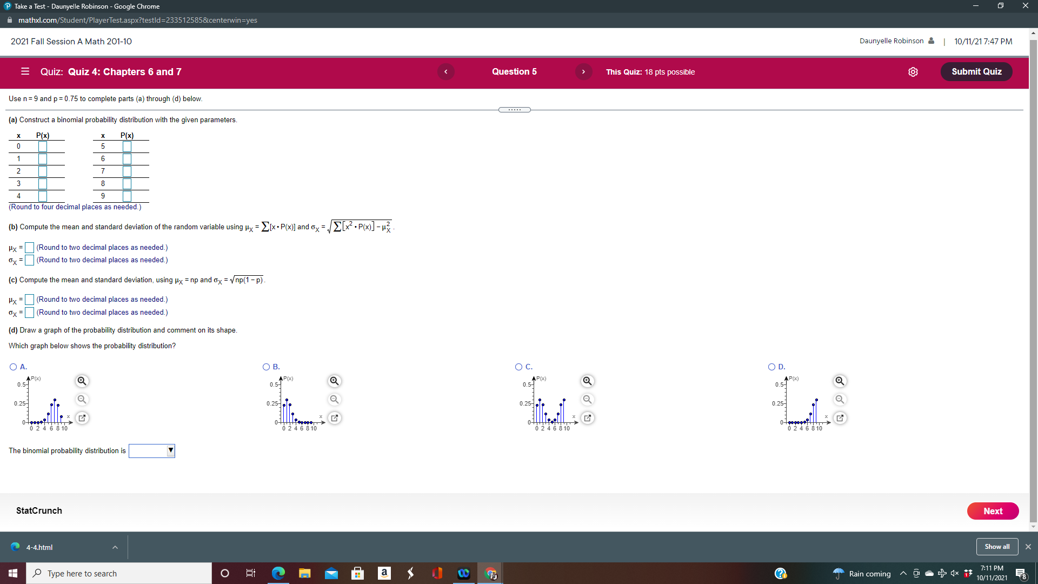Open the binomial probability distribution dropdown

coord(171,450)
